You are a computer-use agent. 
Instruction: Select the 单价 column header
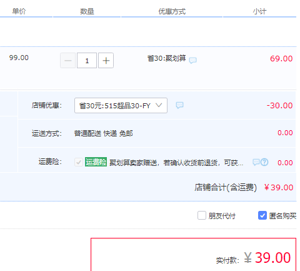coord(19,11)
